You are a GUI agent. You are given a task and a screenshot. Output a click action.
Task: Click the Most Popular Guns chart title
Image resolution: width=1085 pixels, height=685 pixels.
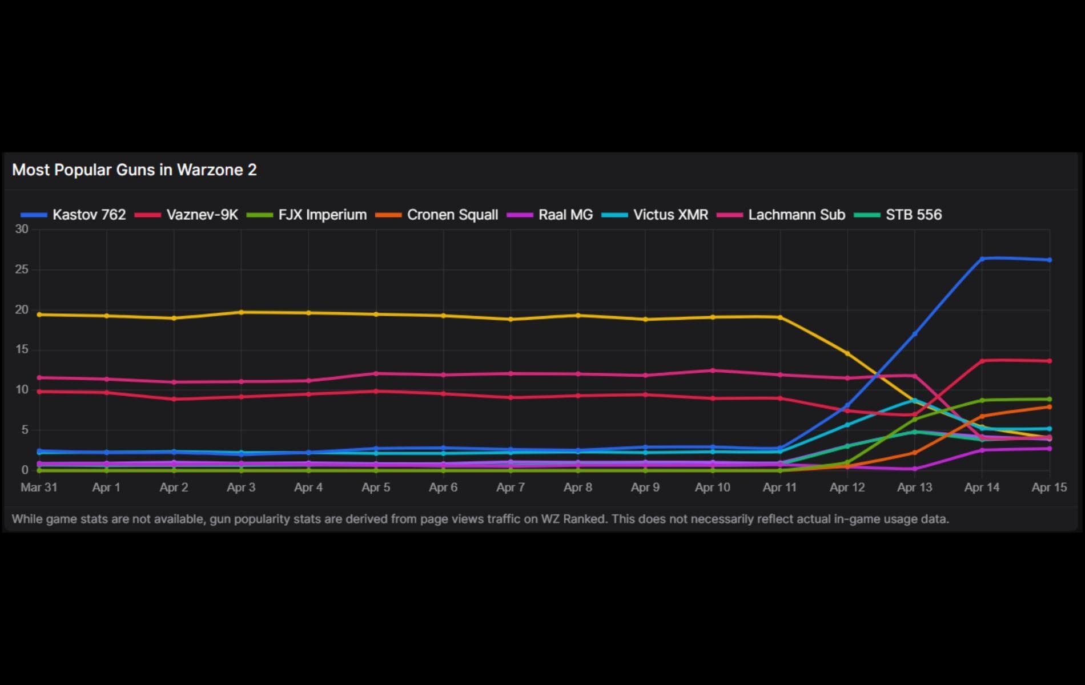(x=134, y=170)
